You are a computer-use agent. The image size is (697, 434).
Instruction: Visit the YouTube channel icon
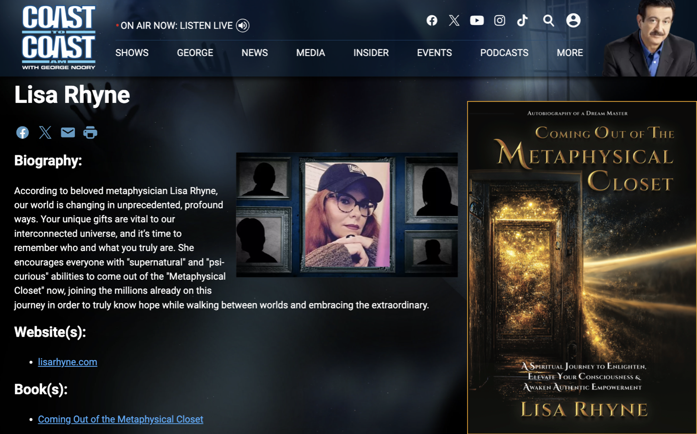tap(476, 21)
